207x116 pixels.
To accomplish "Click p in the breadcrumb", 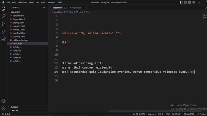I will pyautogui.click(x=90, y=12).
